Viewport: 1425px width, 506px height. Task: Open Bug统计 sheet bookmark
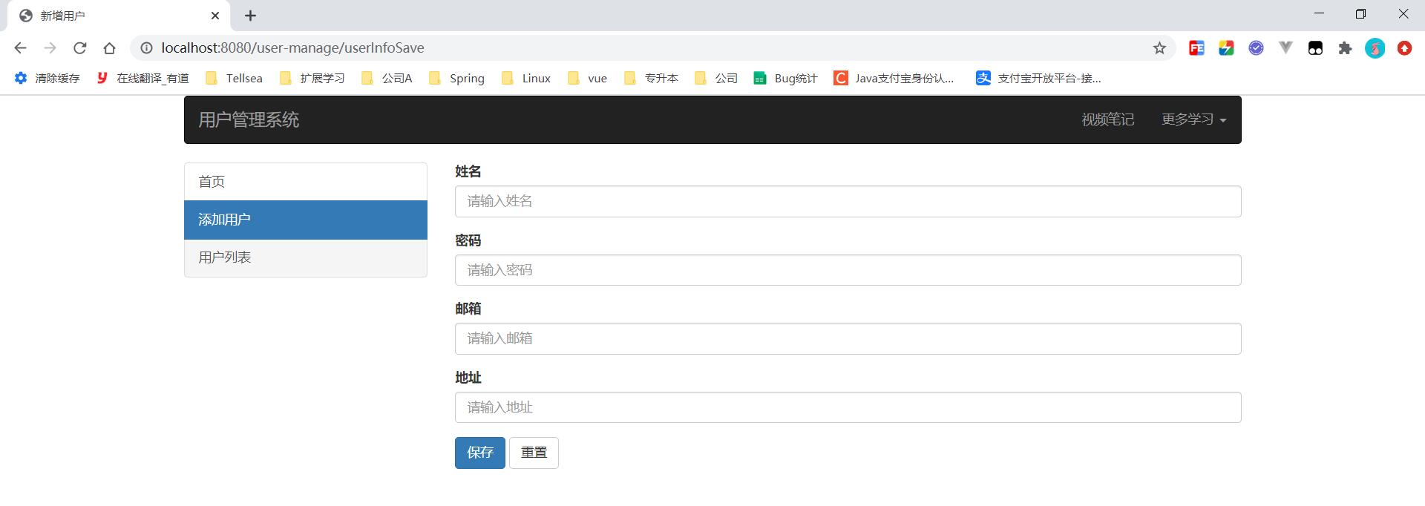point(785,78)
